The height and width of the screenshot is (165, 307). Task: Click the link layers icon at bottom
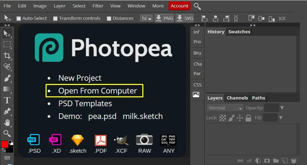tap(240, 160)
